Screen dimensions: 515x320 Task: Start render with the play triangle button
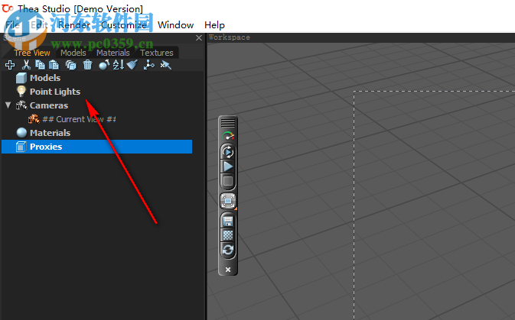pyautogui.click(x=228, y=166)
